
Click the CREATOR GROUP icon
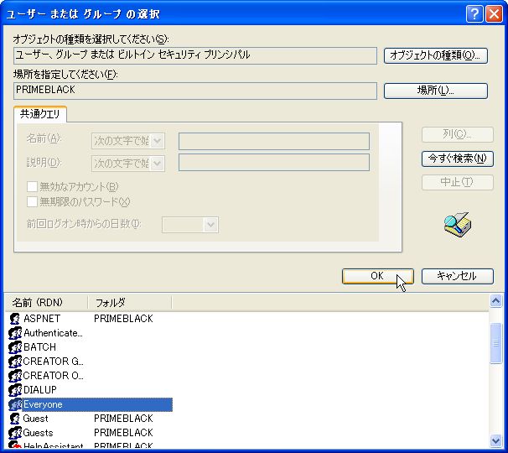(14, 362)
